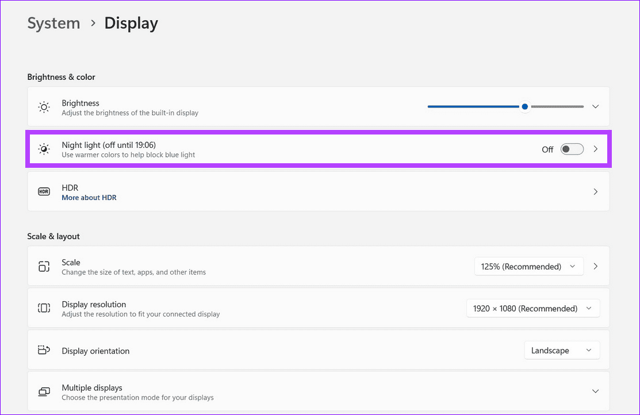The width and height of the screenshot is (640, 415).
Task: Follow the More about HDR link
Action: (x=89, y=198)
